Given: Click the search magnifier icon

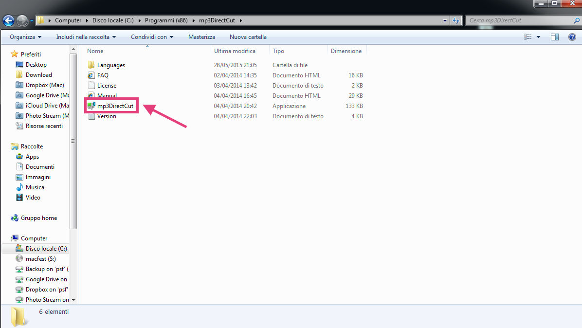Looking at the screenshot, I should point(577,20).
